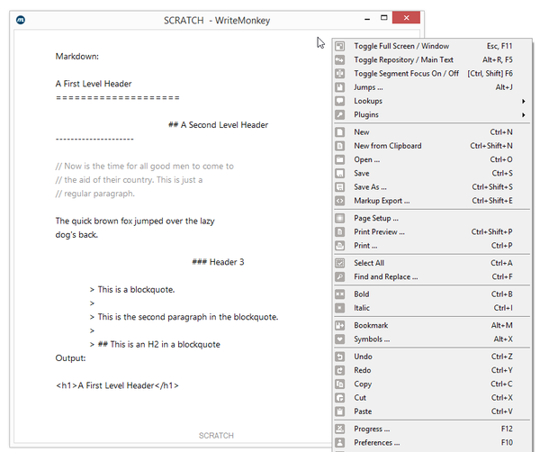Image resolution: width=540 pixels, height=452 pixels.
Task: Click the Toggle Repository / Main Text icon
Action: pyautogui.click(x=340, y=60)
